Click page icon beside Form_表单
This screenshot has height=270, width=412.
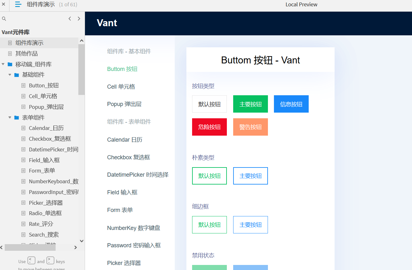point(23,171)
